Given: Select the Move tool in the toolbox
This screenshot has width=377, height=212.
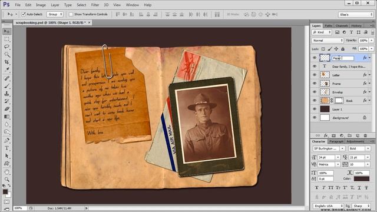Looking at the screenshot, I should [x=6, y=31].
